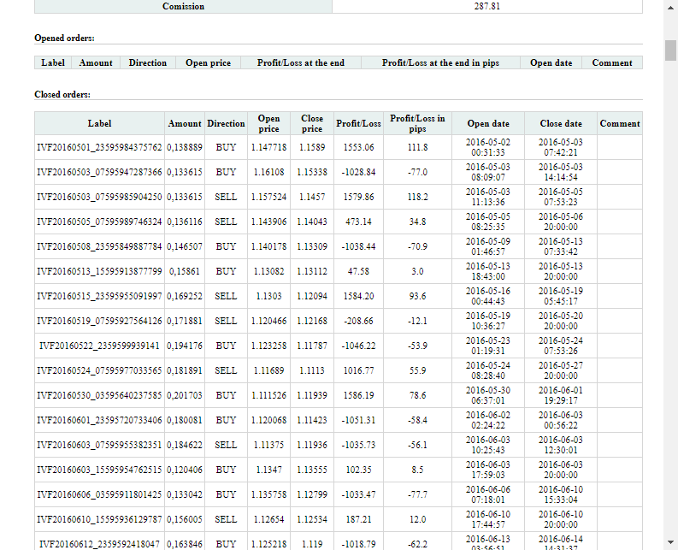Click open price 1.1303
This screenshot has height=550, width=678.
(268, 296)
